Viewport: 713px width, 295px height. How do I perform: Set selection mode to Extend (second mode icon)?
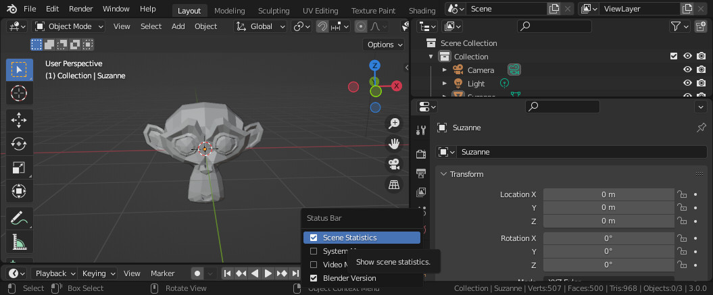pyautogui.click(x=49, y=45)
